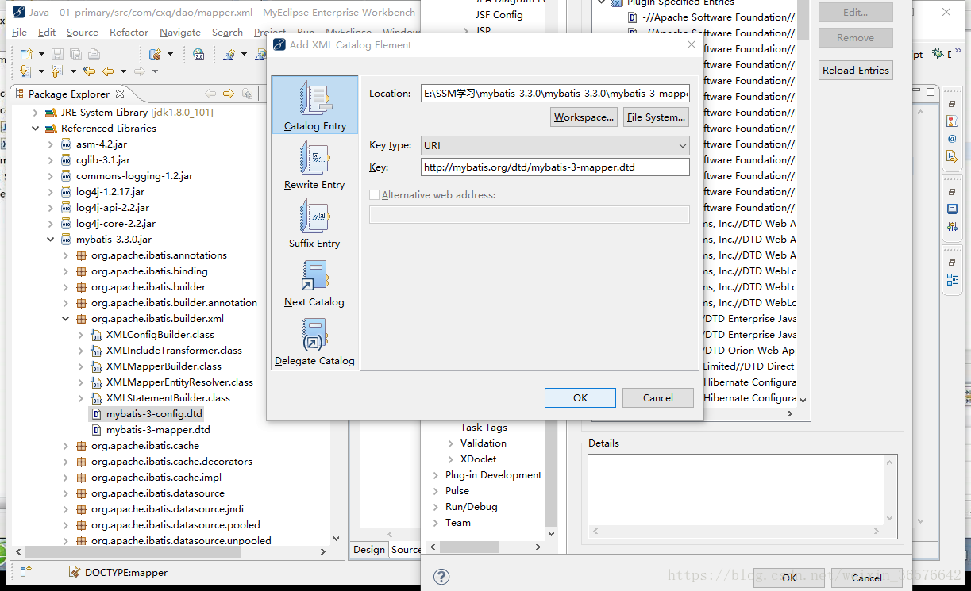Select Task Tags in preferences tree
971x591 pixels.
(x=484, y=428)
